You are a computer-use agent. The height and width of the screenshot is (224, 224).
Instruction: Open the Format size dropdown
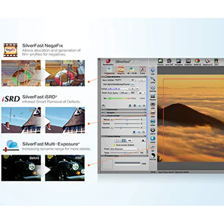[119, 88]
